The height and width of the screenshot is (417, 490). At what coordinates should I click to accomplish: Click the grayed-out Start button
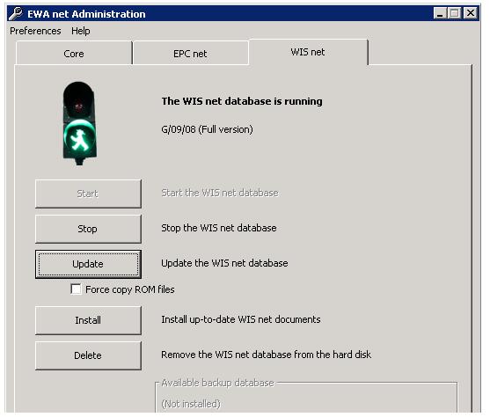88,194
